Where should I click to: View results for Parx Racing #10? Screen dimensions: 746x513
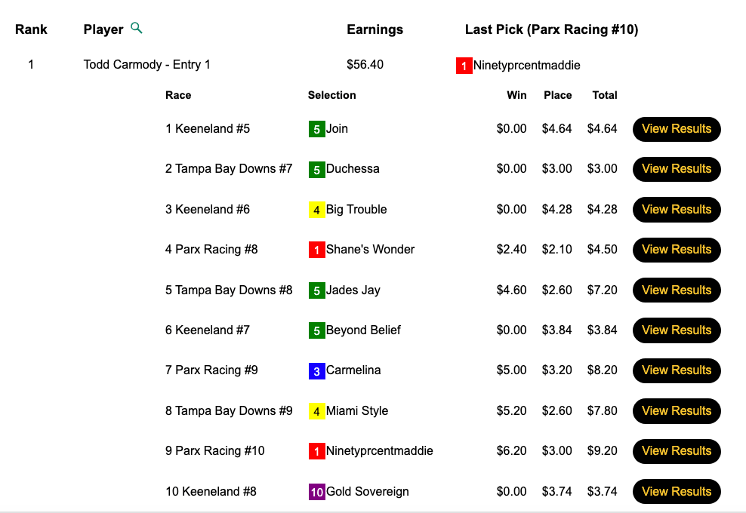676,451
